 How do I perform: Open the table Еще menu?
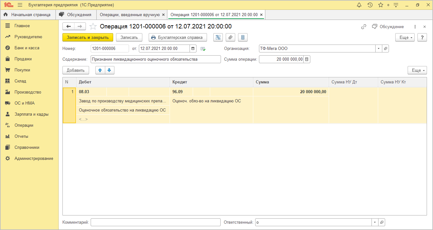coord(417,70)
